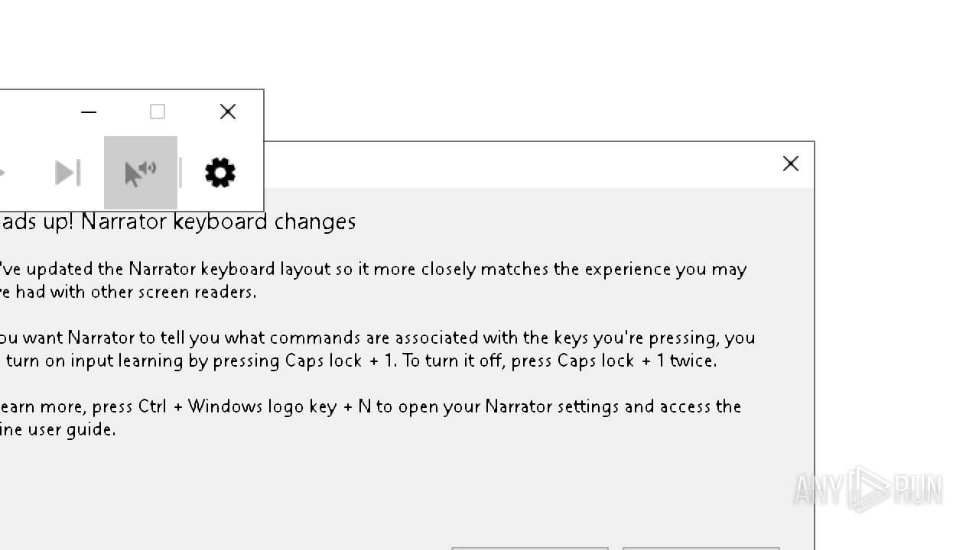Click the ANY.RUN watermark logo
979x550 pixels.
click(x=867, y=489)
